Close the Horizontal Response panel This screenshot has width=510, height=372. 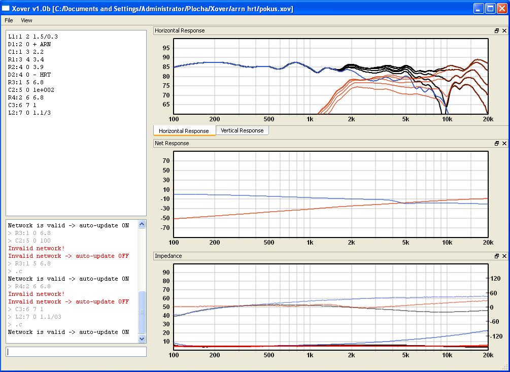[504, 31]
